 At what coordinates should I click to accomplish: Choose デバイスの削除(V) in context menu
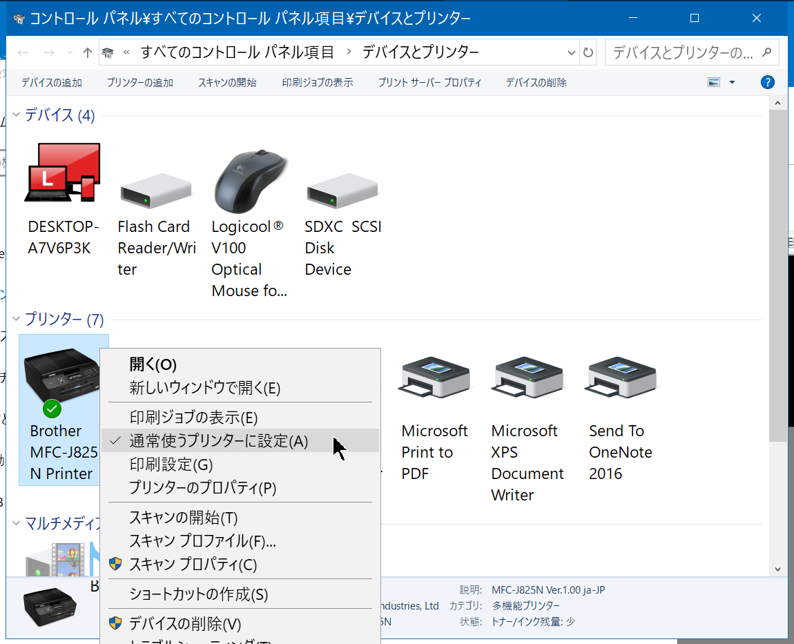pyautogui.click(x=240, y=623)
